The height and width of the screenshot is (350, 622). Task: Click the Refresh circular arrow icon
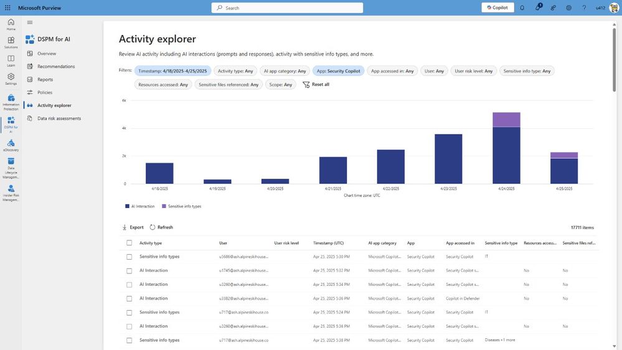(x=153, y=227)
